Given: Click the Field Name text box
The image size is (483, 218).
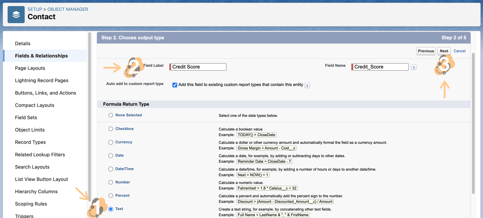Looking at the screenshot, I should (x=380, y=67).
